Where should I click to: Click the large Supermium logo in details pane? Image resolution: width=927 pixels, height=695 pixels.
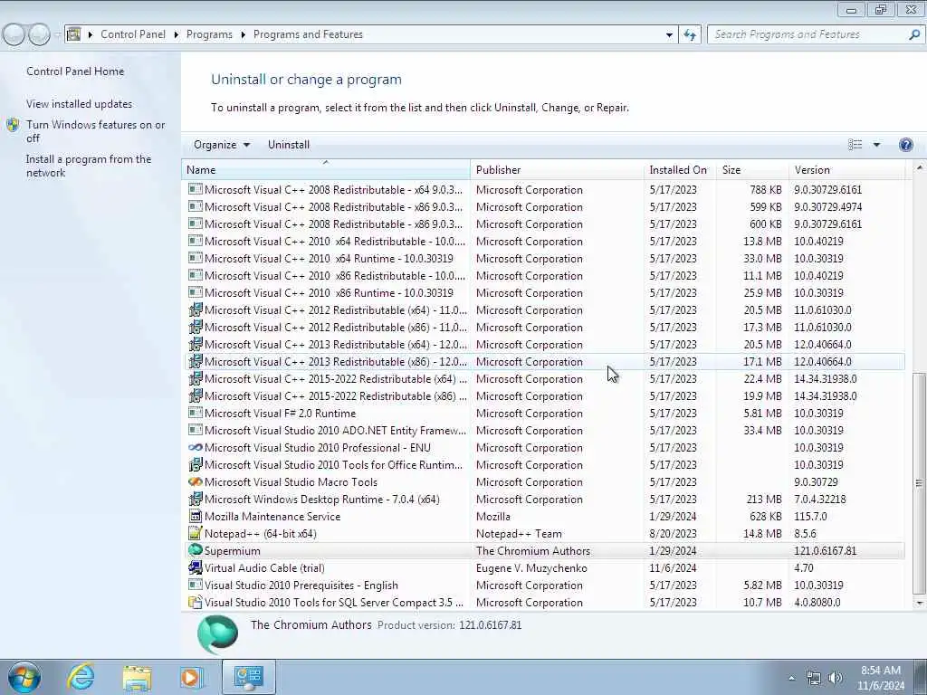217,634
